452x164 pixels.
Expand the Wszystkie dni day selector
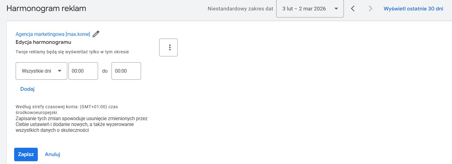pos(41,71)
